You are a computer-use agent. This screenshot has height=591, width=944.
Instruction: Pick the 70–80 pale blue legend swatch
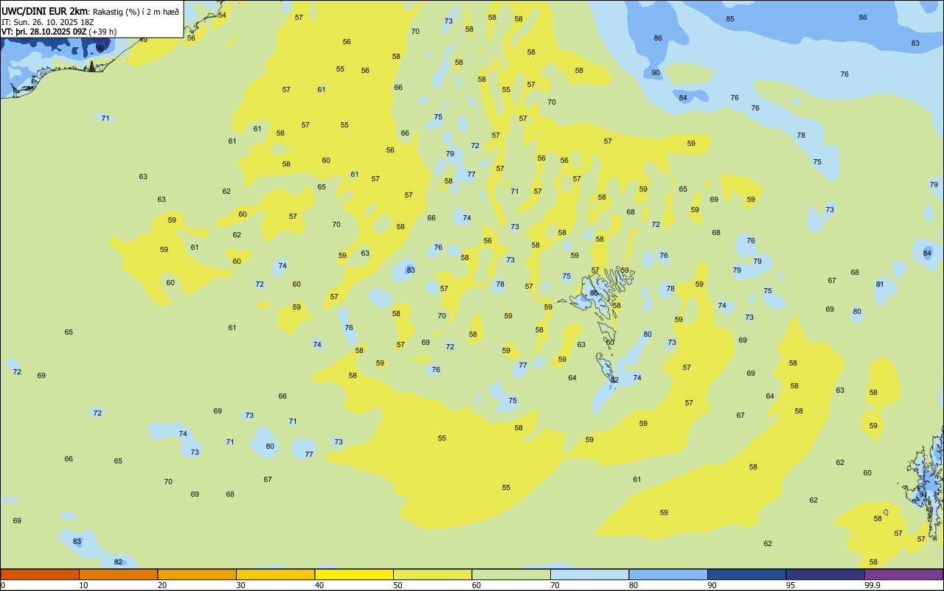[589, 574]
